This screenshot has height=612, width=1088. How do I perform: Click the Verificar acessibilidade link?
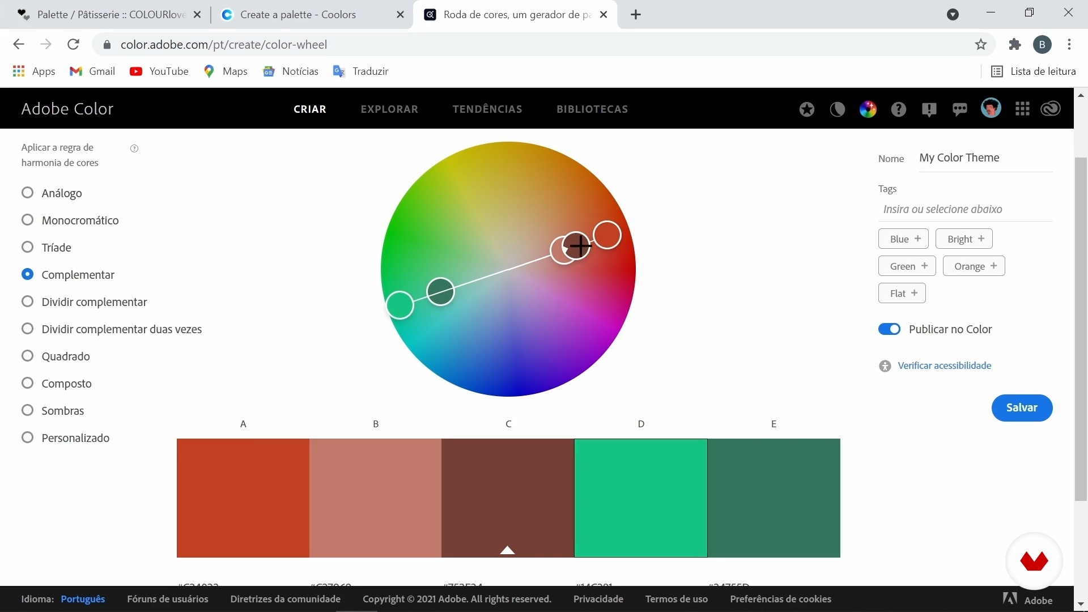point(944,365)
